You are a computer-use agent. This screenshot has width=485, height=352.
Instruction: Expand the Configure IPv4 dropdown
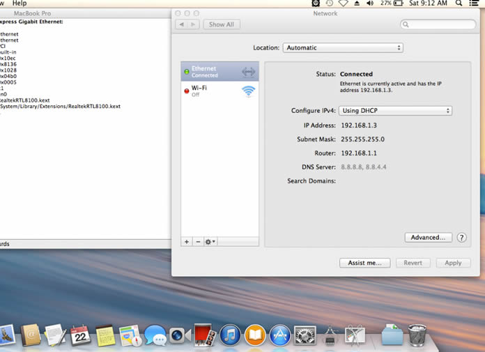pyautogui.click(x=395, y=111)
